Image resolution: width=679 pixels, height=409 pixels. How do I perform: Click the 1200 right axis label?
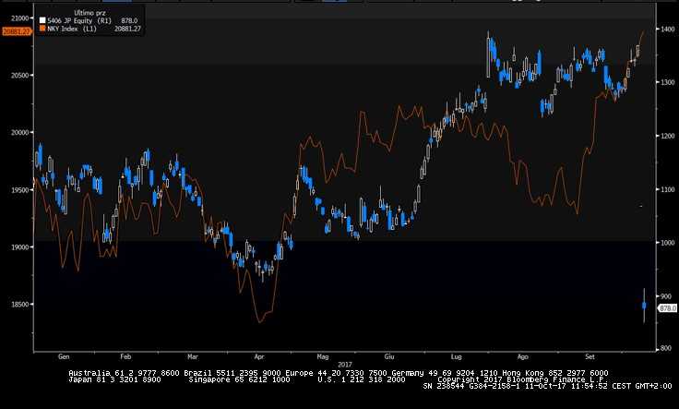[667, 136]
